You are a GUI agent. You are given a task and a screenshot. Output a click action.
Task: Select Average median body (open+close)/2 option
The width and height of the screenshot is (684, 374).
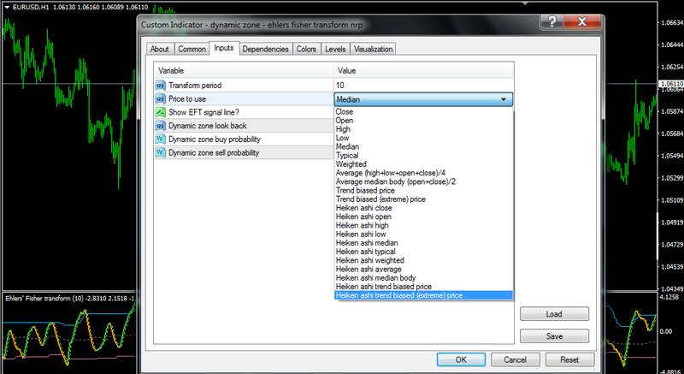[x=423, y=181]
